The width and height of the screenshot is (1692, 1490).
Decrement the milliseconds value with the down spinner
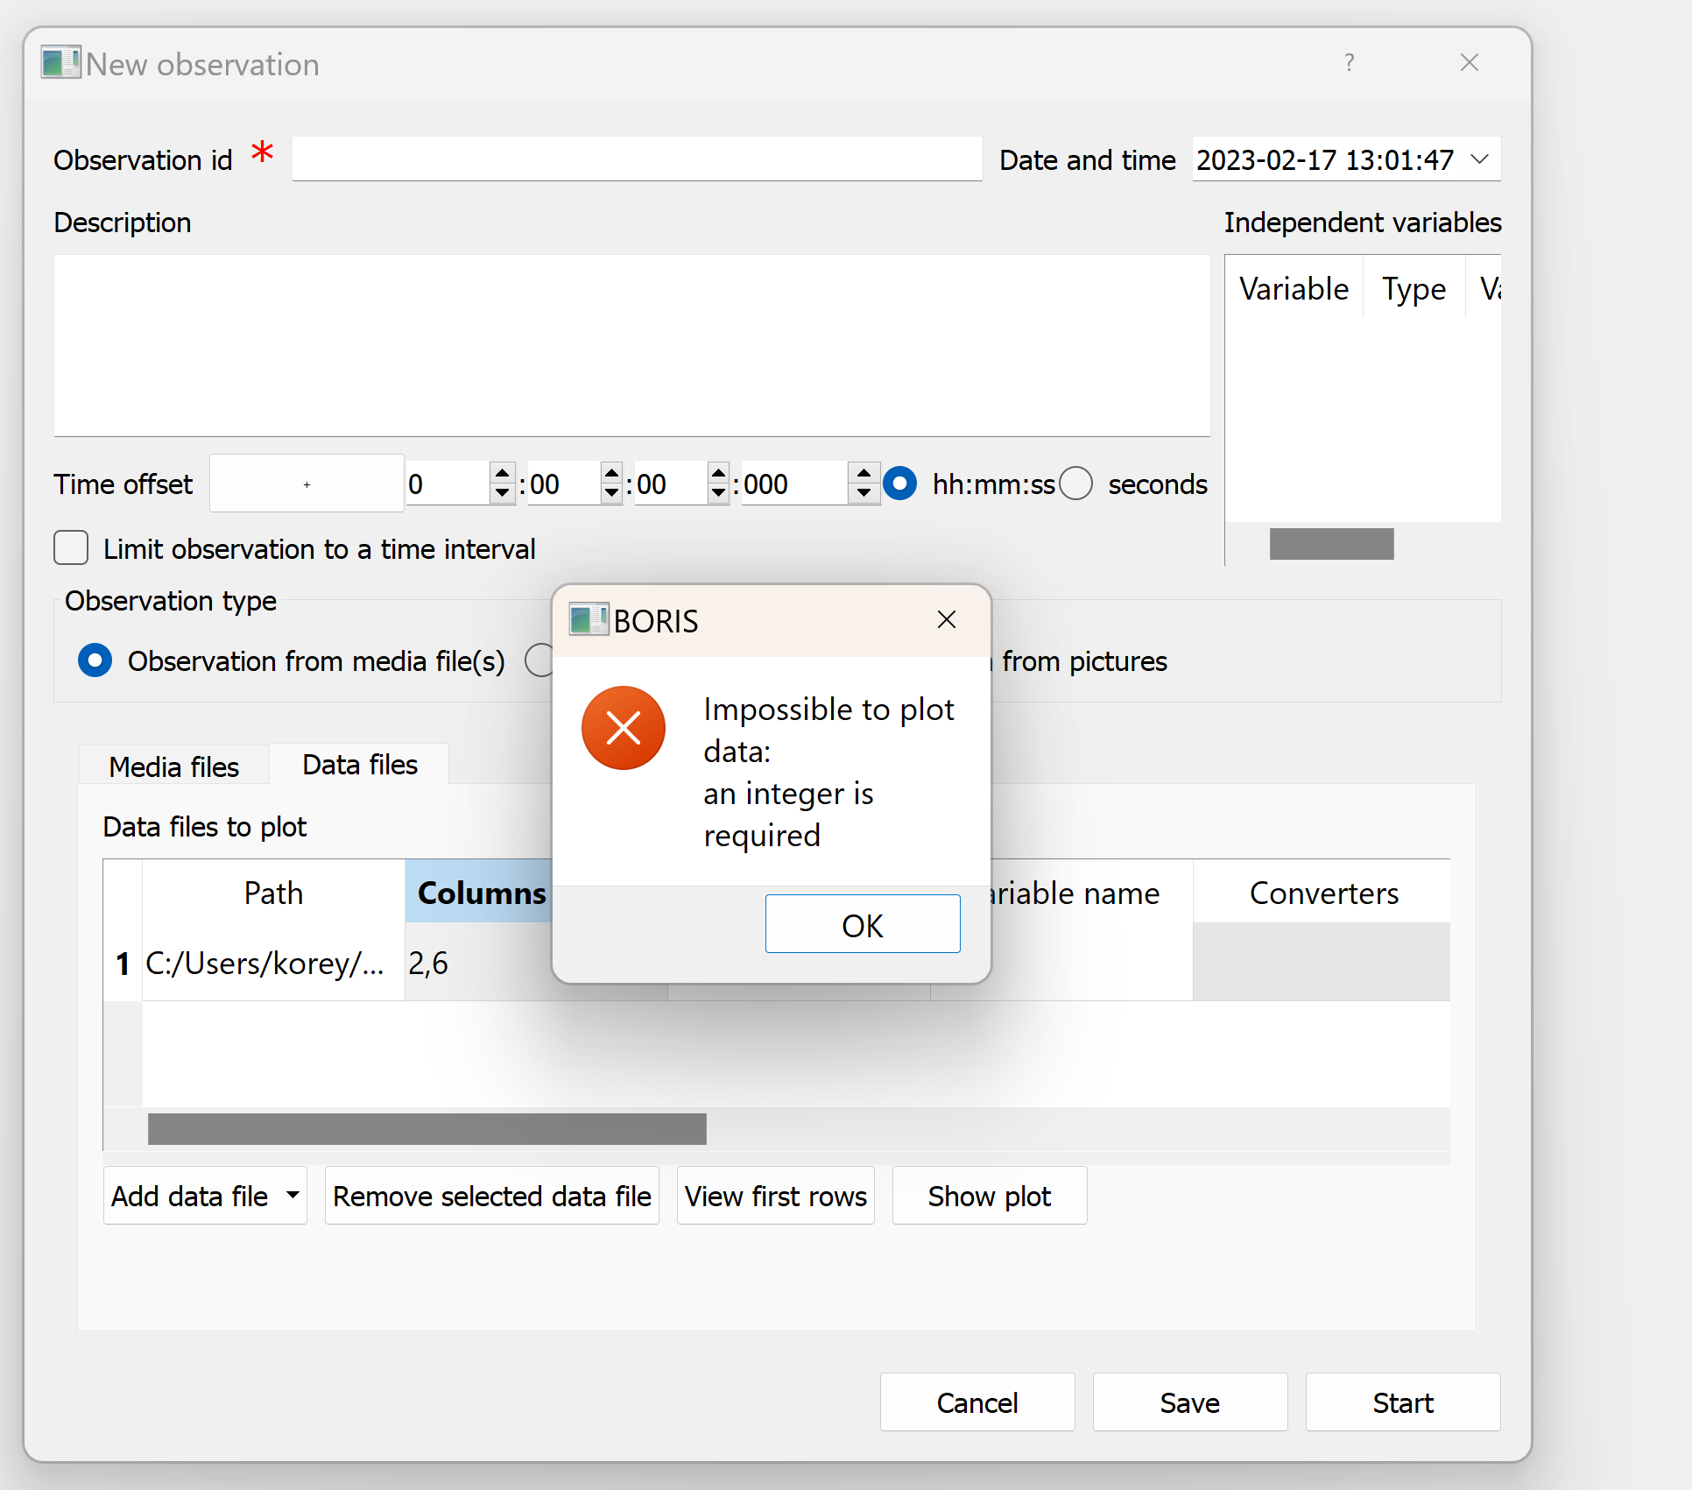[864, 493]
